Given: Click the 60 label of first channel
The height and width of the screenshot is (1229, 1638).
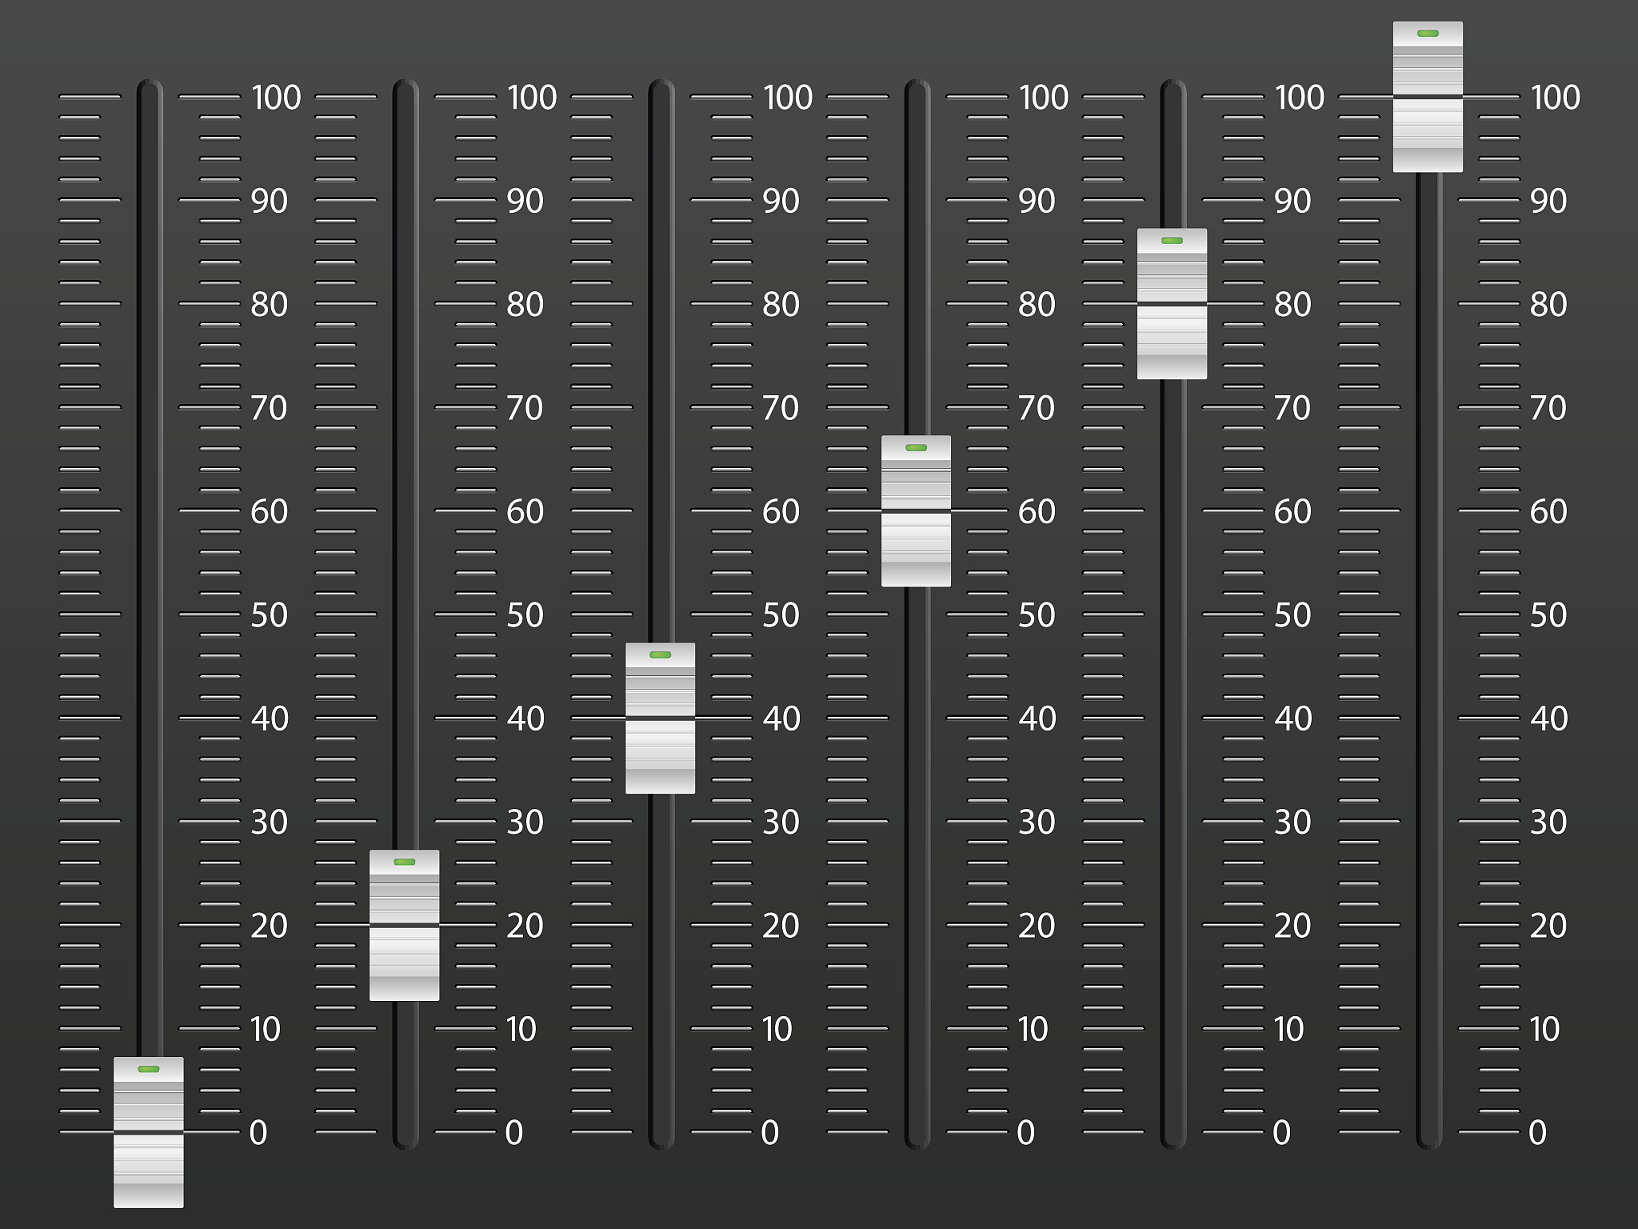Looking at the screenshot, I should 269,512.
